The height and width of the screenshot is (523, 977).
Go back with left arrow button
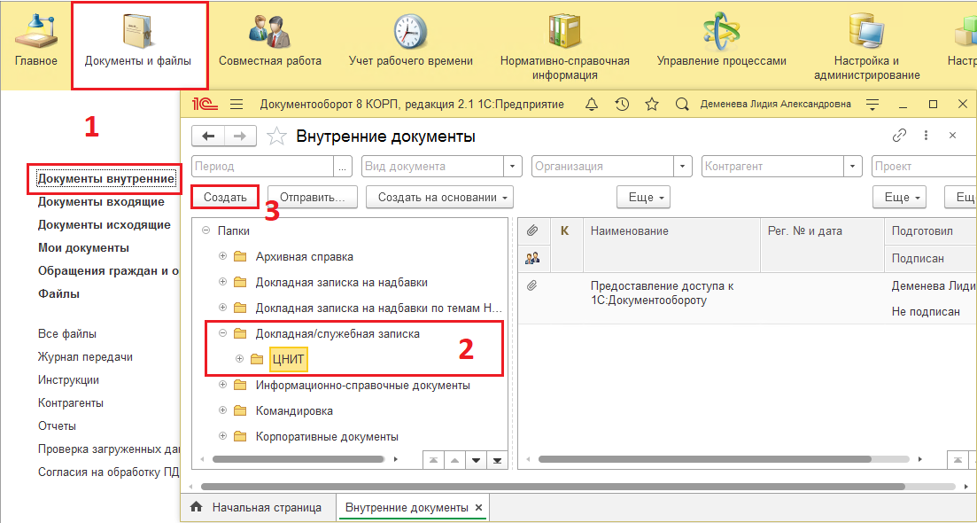pyautogui.click(x=208, y=136)
